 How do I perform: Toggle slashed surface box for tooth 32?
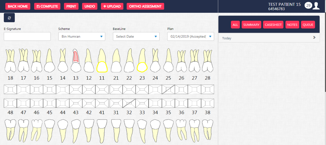(129, 103)
